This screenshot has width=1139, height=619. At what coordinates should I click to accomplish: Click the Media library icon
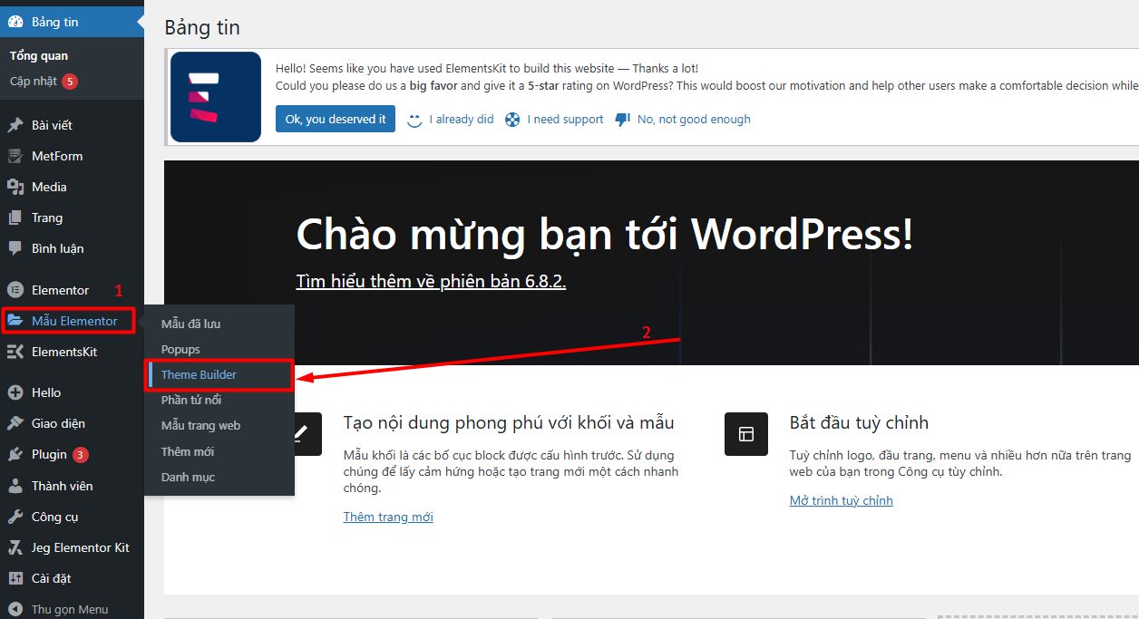click(15, 187)
